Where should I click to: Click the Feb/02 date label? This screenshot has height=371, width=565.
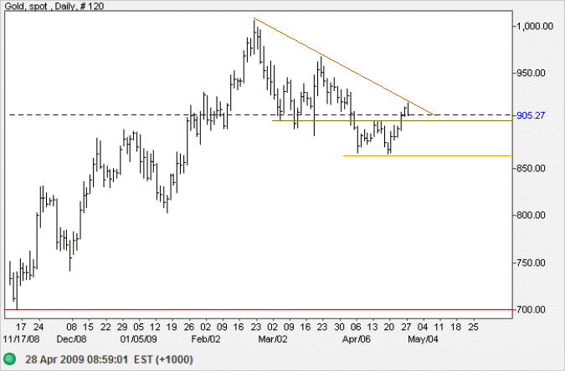pos(206,339)
